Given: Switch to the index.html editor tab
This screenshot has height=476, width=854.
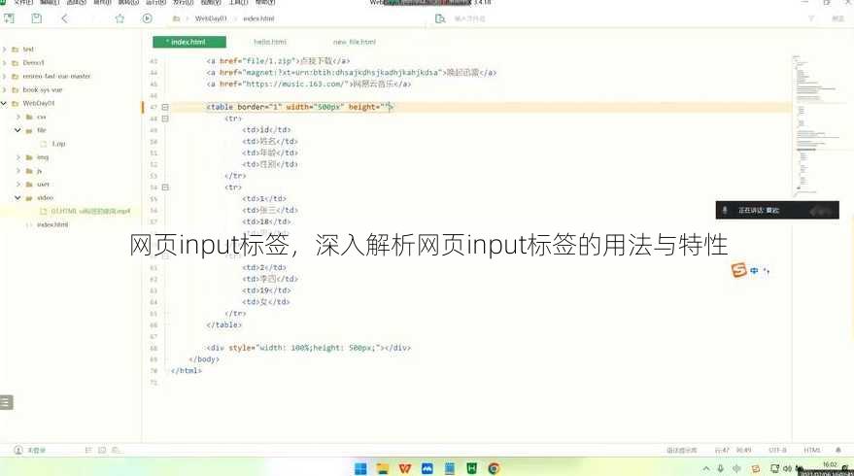Looking at the screenshot, I should [189, 42].
